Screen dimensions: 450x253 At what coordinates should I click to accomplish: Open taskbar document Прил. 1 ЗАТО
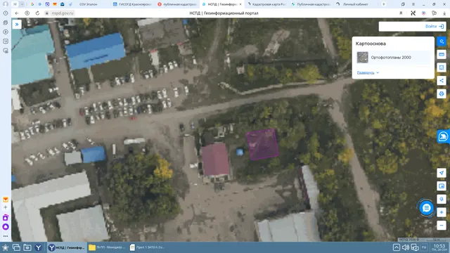(147, 247)
